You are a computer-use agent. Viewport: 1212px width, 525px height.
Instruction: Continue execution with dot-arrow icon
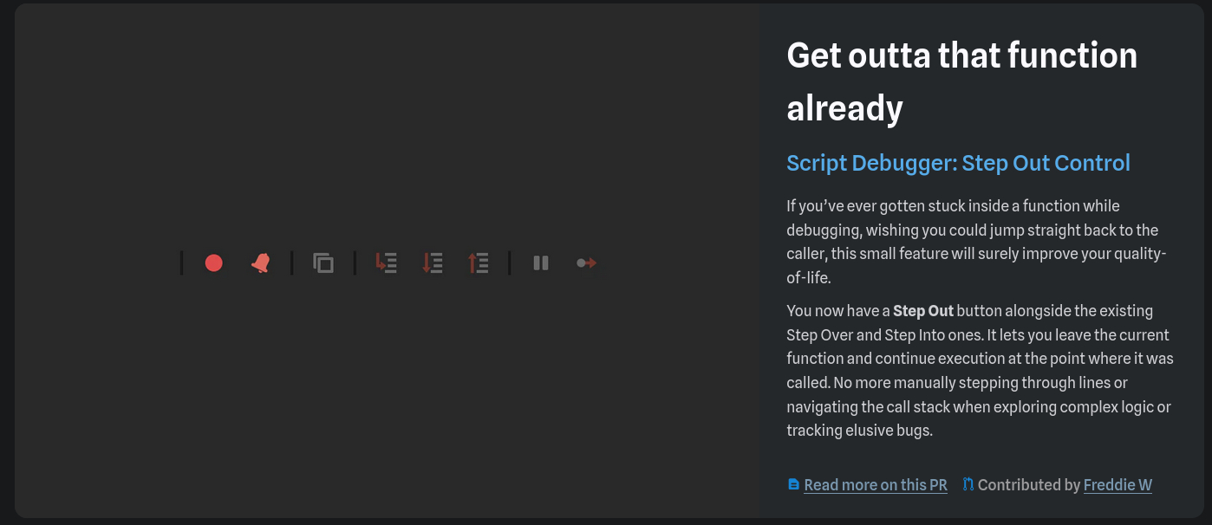tap(587, 262)
